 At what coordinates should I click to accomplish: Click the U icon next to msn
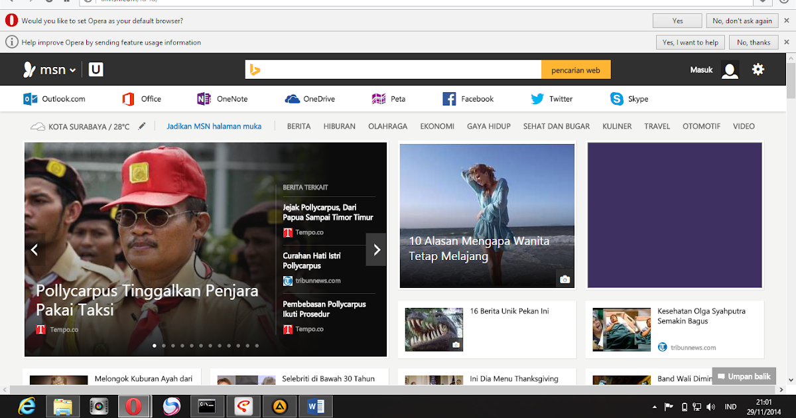(x=96, y=70)
